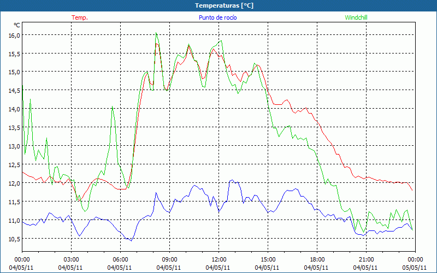437x273 pixels.
Task: Click the 18:00 time axis label
Action: 317,259
